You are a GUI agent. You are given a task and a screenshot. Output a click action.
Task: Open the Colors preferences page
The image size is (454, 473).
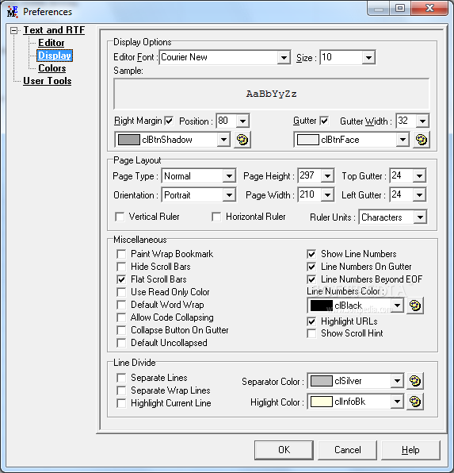click(52, 68)
